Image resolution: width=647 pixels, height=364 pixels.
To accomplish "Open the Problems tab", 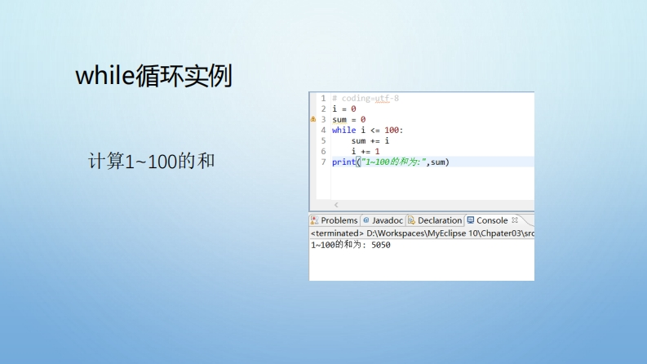I will coord(335,220).
